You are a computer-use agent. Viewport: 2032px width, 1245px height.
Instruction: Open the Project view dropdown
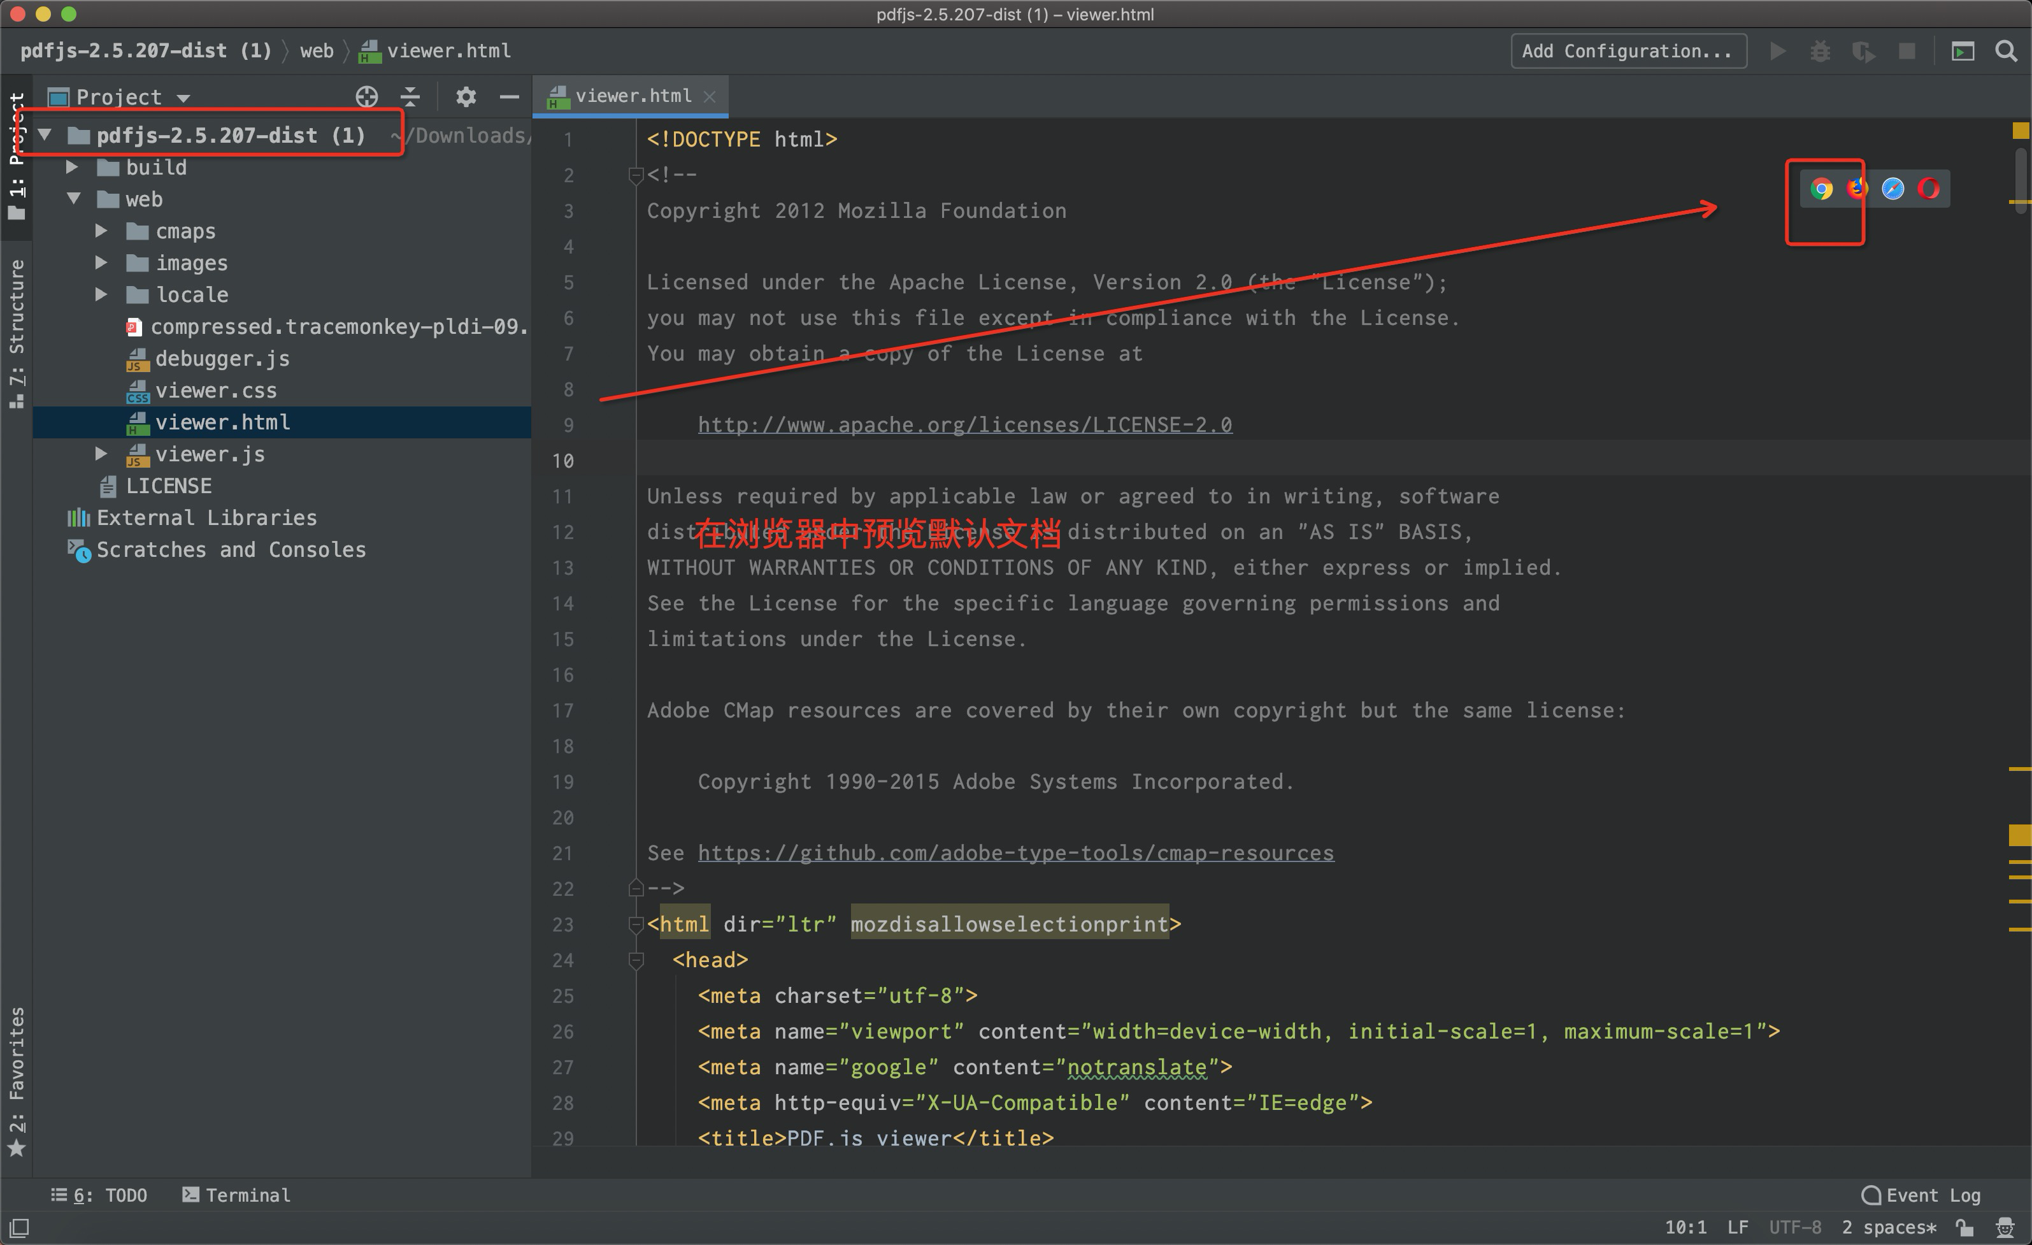[183, 97]
